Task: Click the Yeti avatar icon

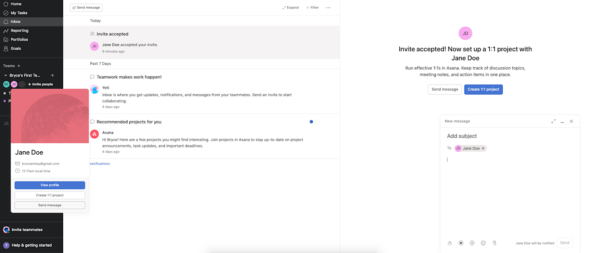Action: pos(94,89)
